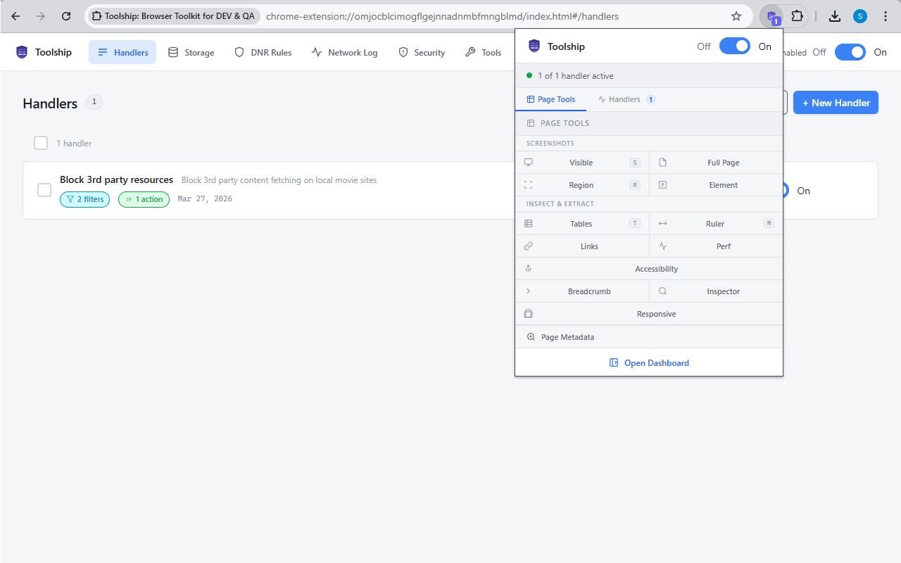Image resolution: width=901 pixels, height=563 pixels.
Task: Tick the Block 3rd party resources checkbox
Action: point(44,189)
